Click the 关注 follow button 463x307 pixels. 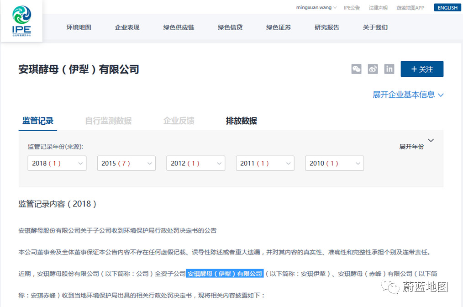coord(422,69)
